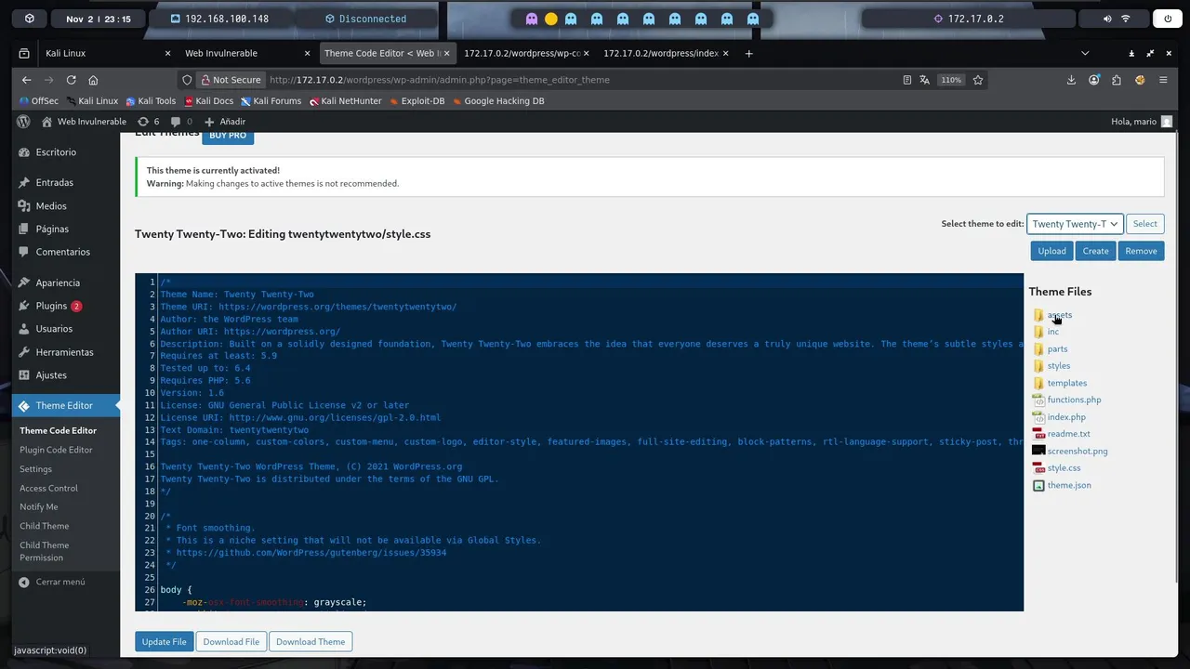
Task: Reload the current page
Action: 72,80
